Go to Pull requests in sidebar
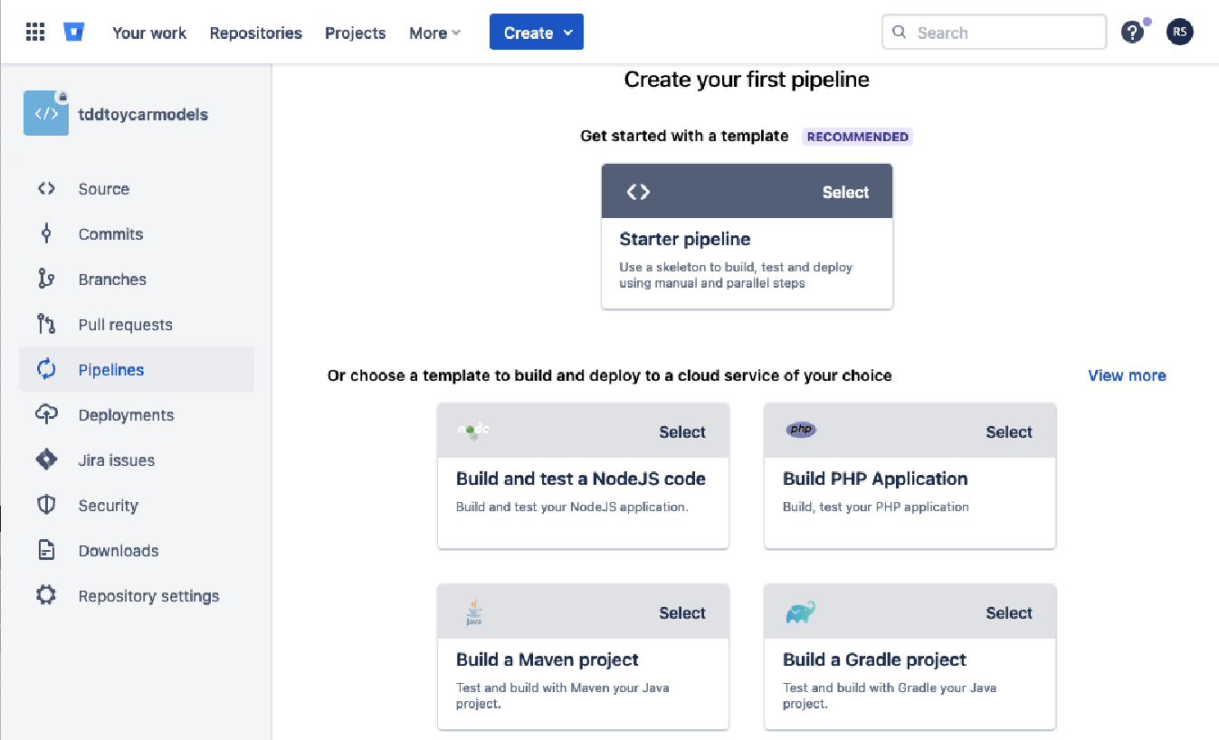The height and width of the screenshot is (740, 1219). (137, 325)
